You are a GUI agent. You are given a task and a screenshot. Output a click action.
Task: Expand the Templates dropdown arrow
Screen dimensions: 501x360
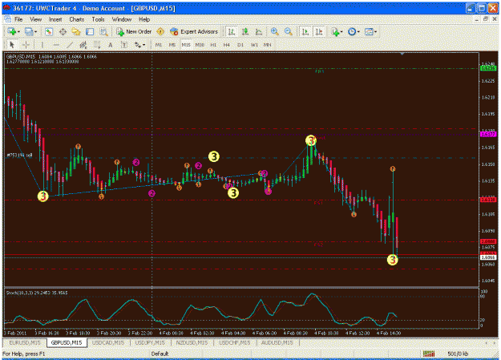(x=375, y=31)
